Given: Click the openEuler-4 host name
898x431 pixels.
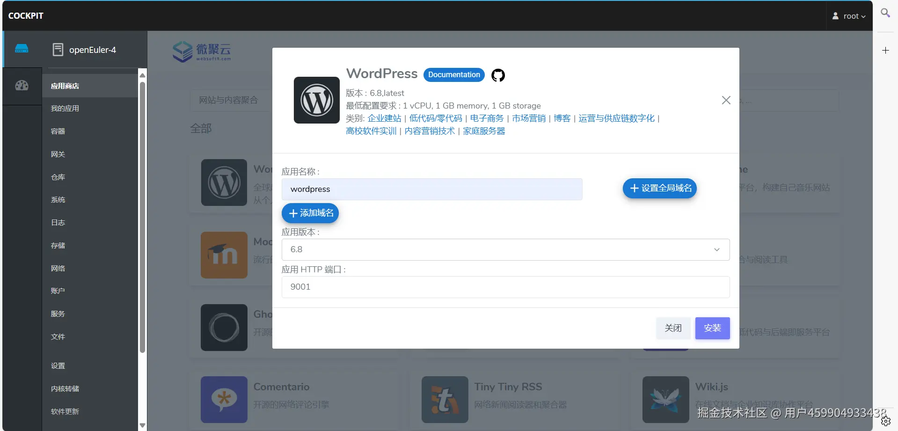Looking at the screenshot, I should [x=93, y=50].
